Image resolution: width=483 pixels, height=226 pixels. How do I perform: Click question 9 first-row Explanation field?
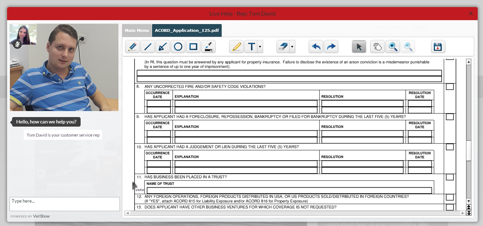pyautogui.click(x=246, y=134)
